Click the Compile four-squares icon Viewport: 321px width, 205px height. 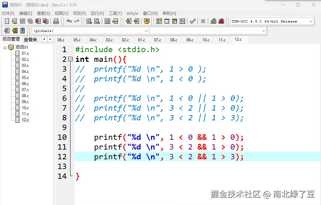(159, 21)
